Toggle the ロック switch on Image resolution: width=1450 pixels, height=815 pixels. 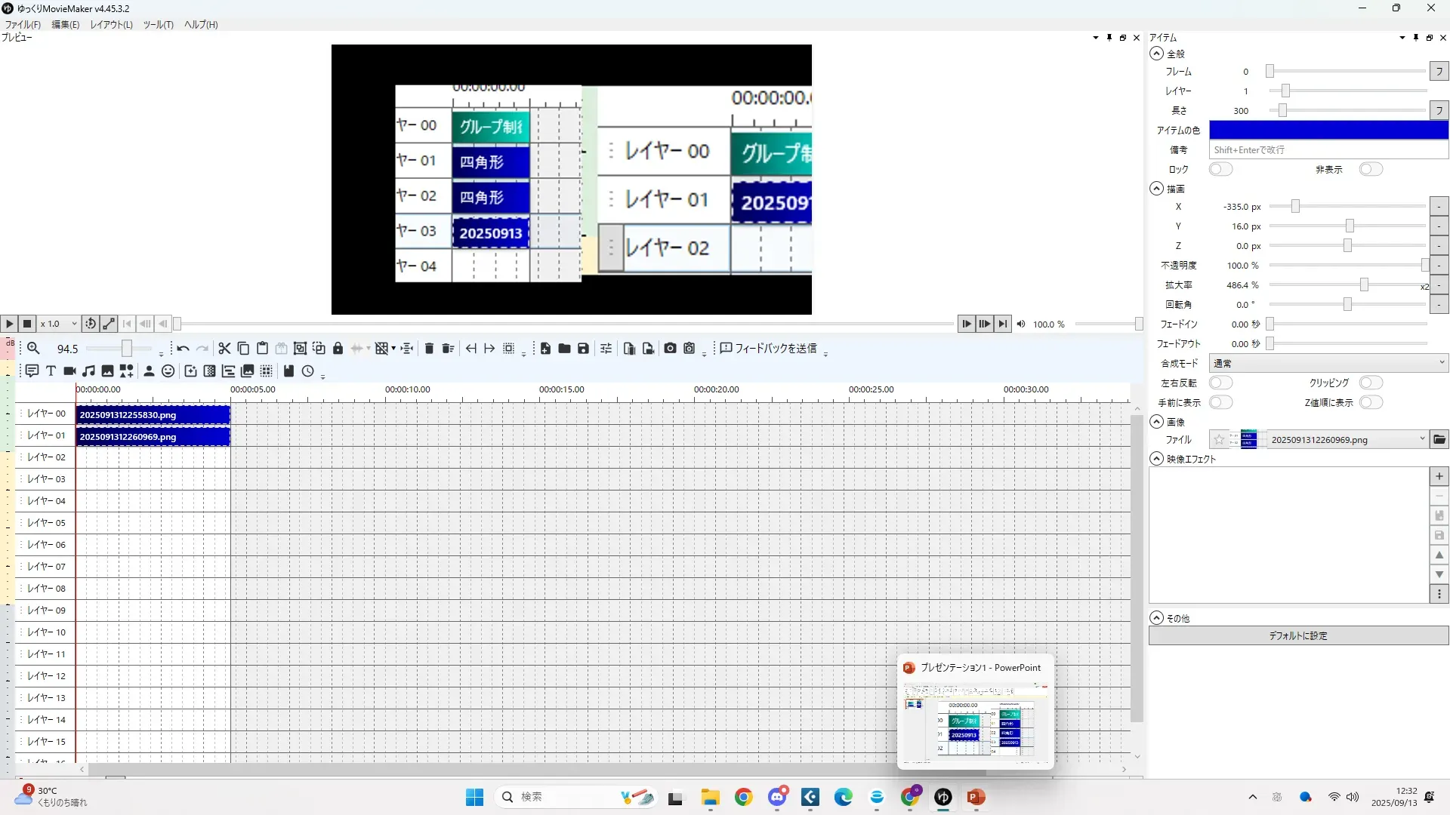point(1220,170)
